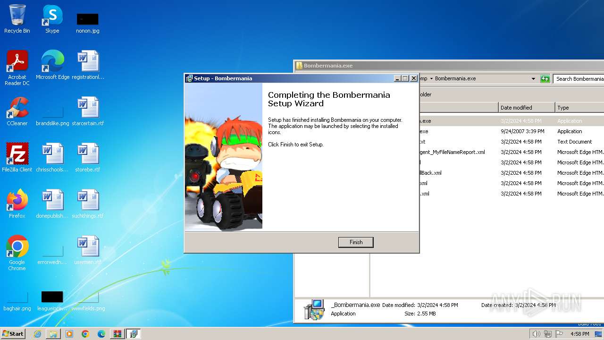This screenshot has height=340, width=604.
Task: Select the errorwedn... desktop file
Action: coord(52,255)
